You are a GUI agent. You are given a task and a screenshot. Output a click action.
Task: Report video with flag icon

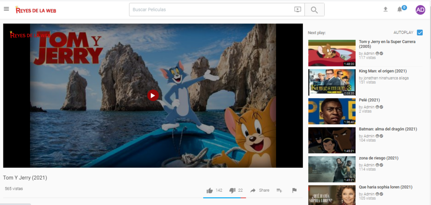pyautogui.click(x=294, y=190)
